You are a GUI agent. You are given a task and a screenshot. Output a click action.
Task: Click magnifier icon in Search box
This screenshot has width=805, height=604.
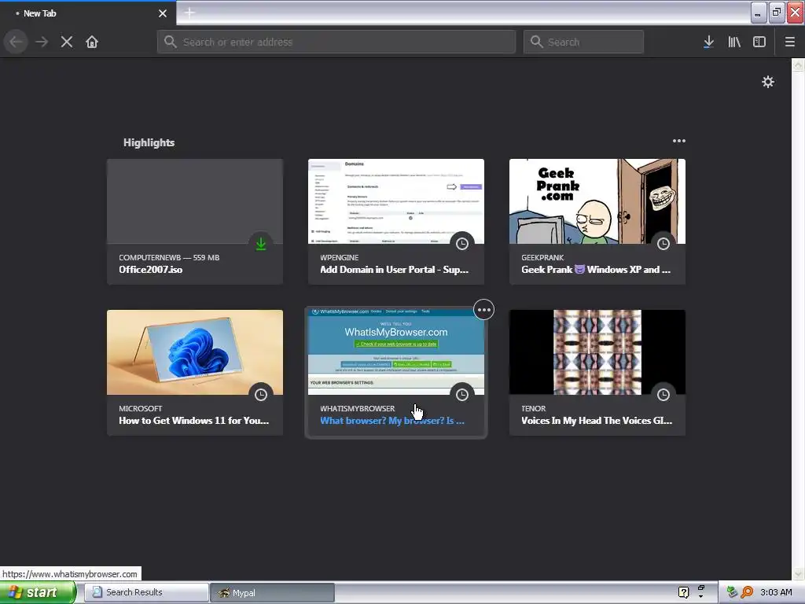536,42
